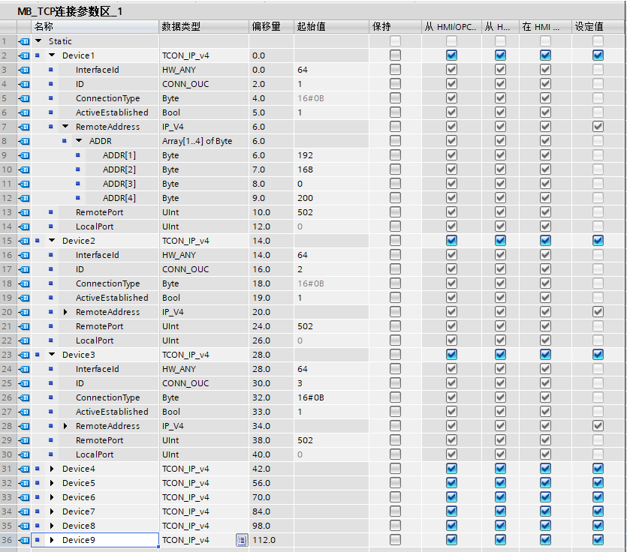Click the 名称 column header
Screen dimensions: 627x552
point(95,27)
